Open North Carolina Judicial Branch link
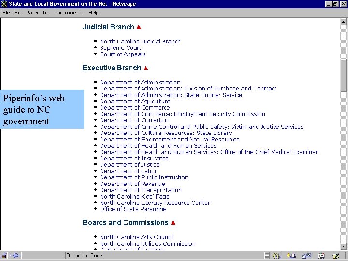 140,42
